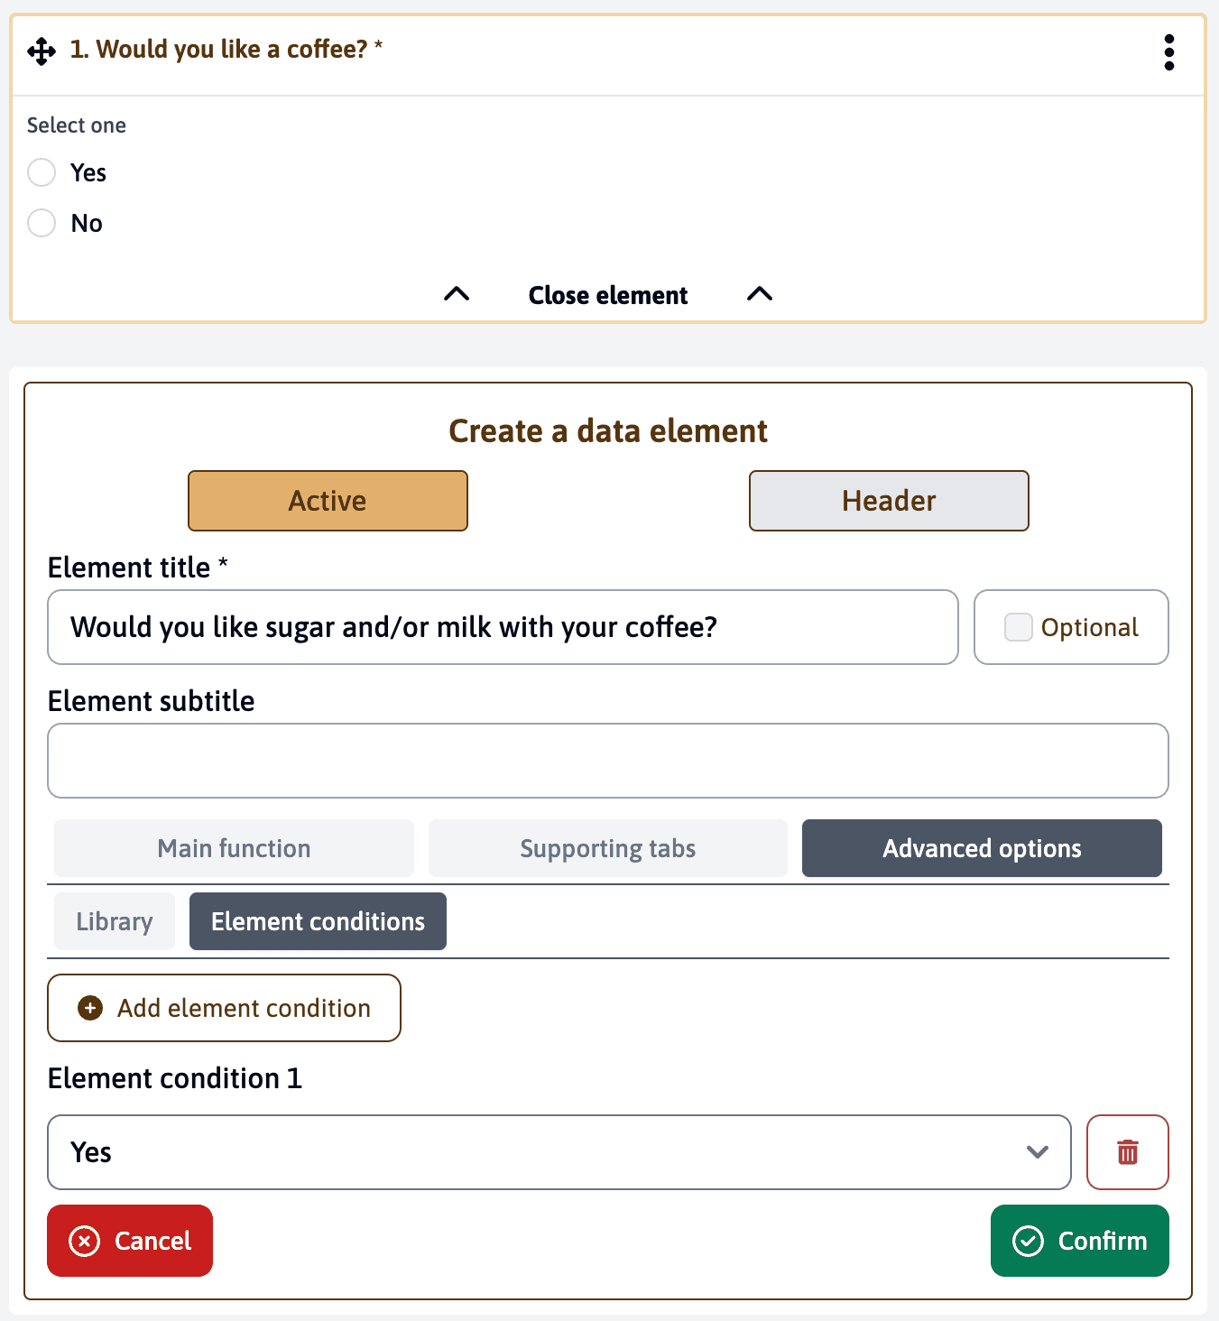Click the Element title text field

pos(503,627)
